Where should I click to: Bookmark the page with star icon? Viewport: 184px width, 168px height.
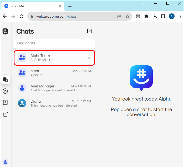[127, 16]
